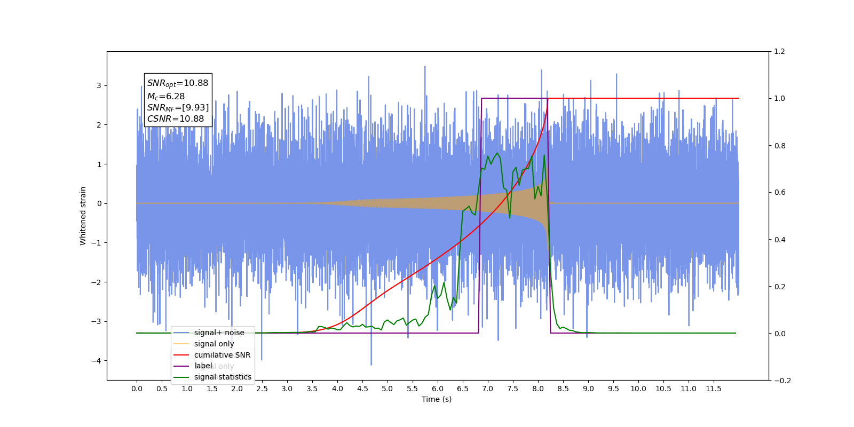
Task: Click the 3.5 tick on time axis
Action: pyautogui.click(x=312, y=389)
